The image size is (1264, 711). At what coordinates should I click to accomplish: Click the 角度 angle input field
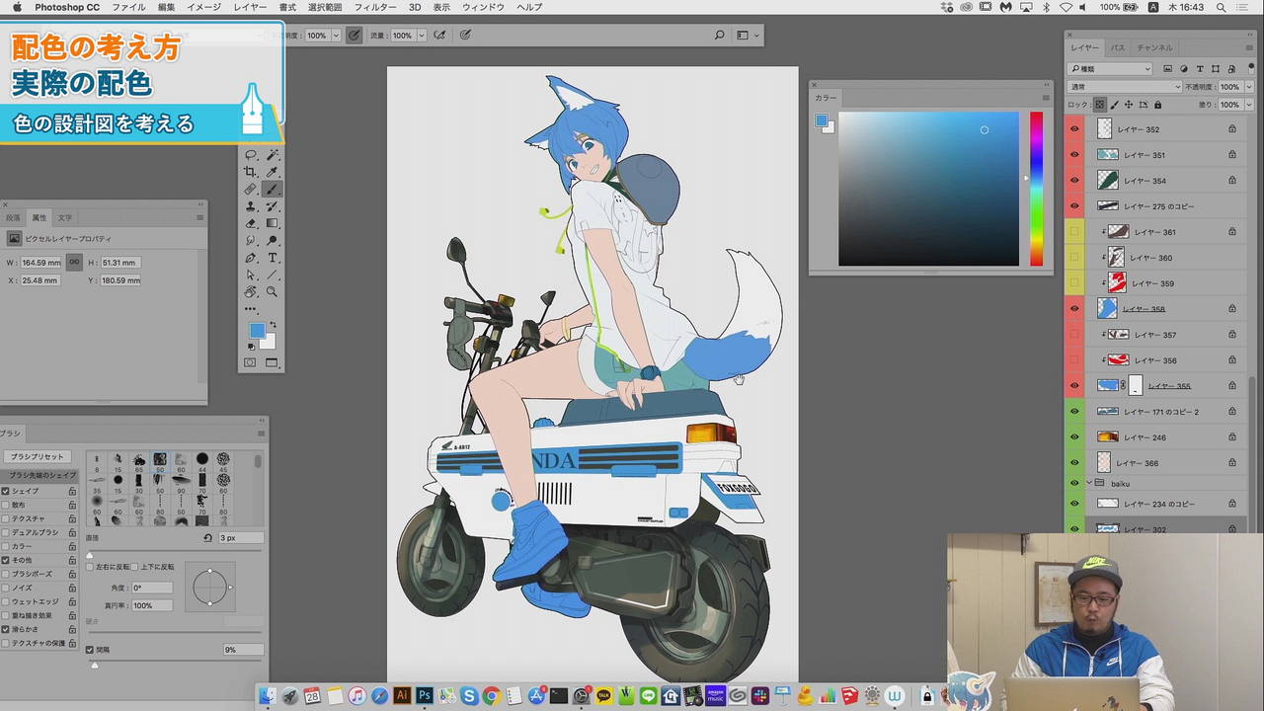151,588
